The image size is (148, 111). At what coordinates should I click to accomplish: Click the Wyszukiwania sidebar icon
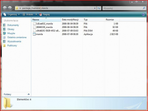point(4,42)
